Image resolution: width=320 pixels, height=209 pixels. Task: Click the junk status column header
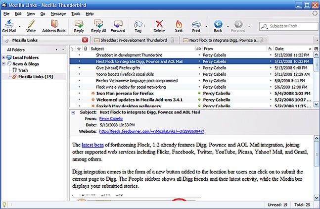[270, 49]
